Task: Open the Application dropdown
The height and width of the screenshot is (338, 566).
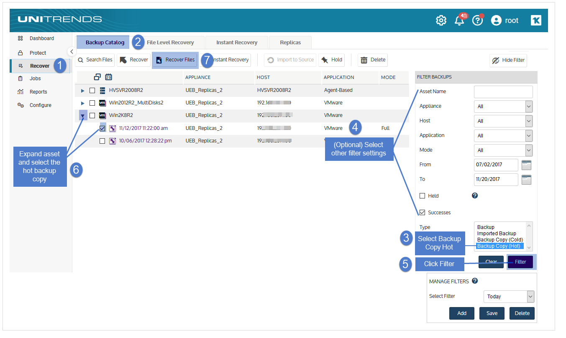Action: tap(503, 136)
